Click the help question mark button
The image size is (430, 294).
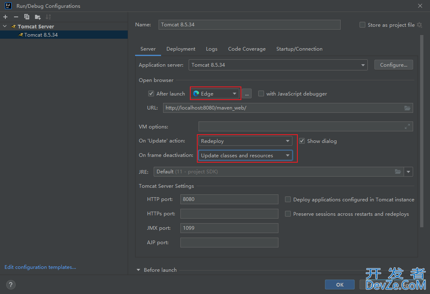(11, 285)
